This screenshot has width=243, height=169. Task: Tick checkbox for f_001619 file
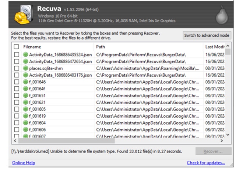pos(16,116)
